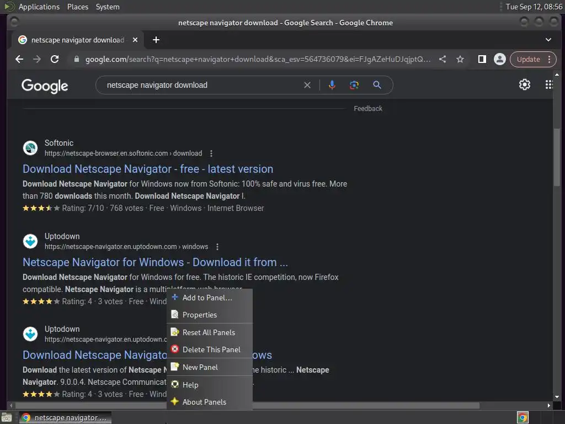Open options for Softonic result
Viewport: 565px width, 424px height.
211,153
